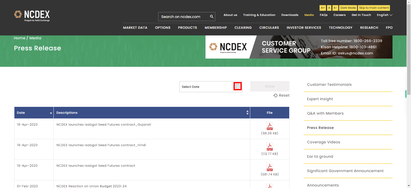
Task: Open the CLEARING menu
Action: coord(243,28)
